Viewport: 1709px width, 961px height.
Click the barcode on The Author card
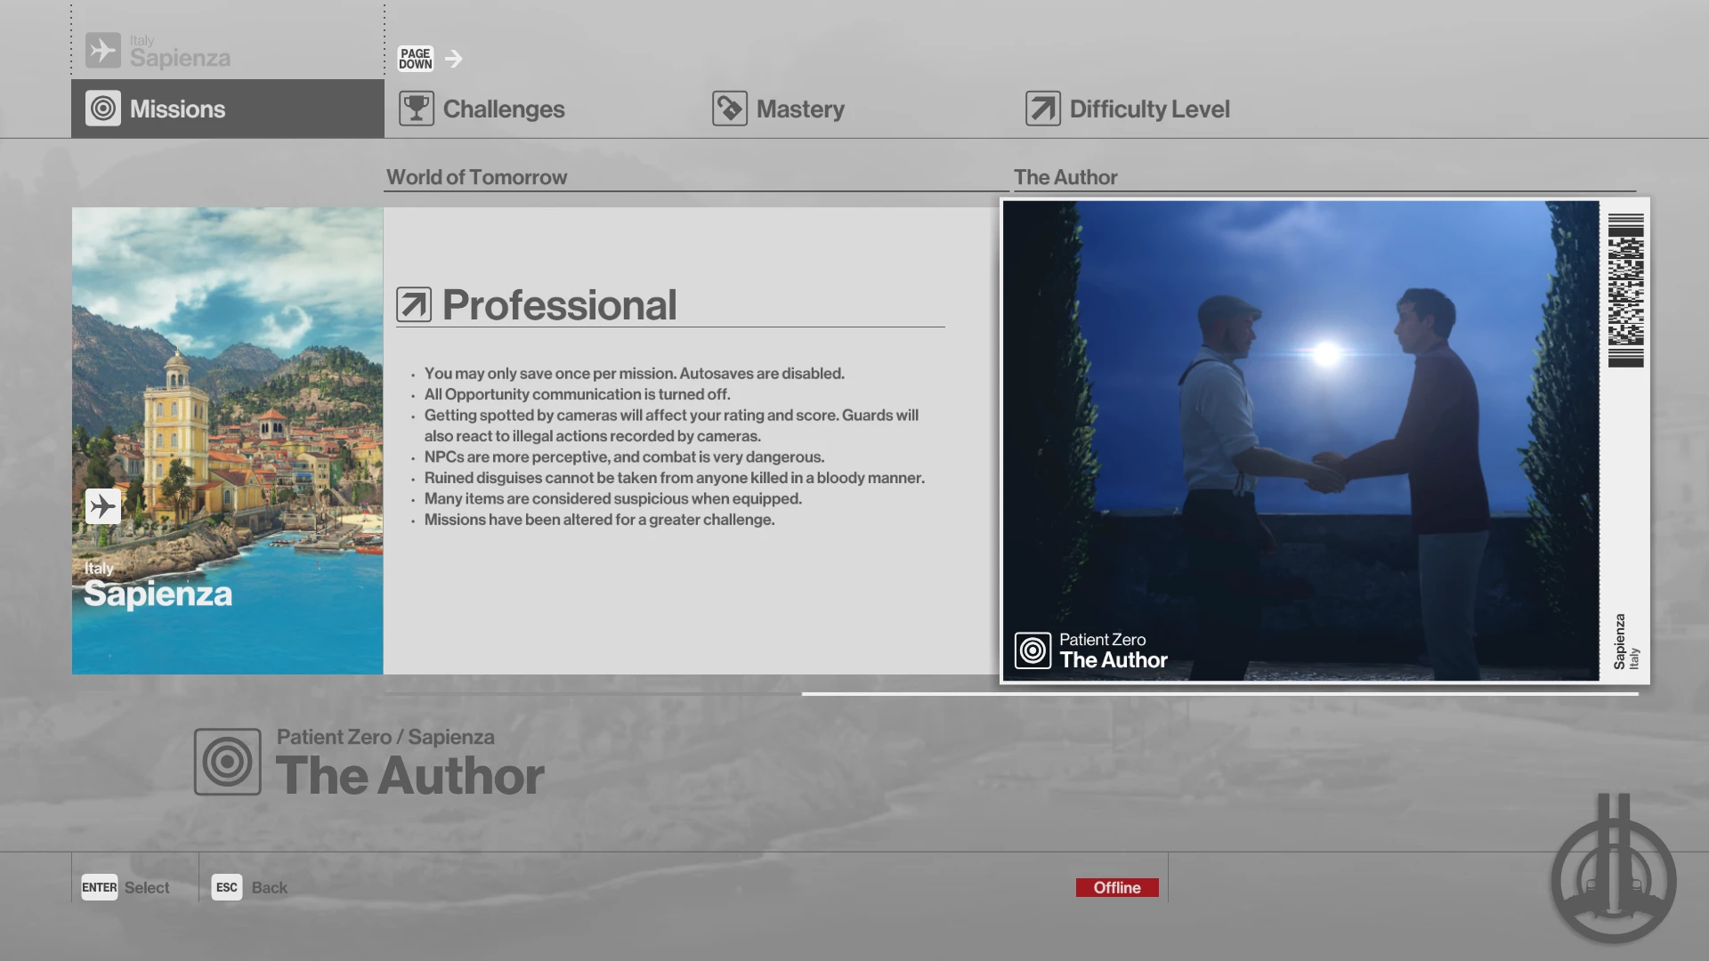(1626, 290)
